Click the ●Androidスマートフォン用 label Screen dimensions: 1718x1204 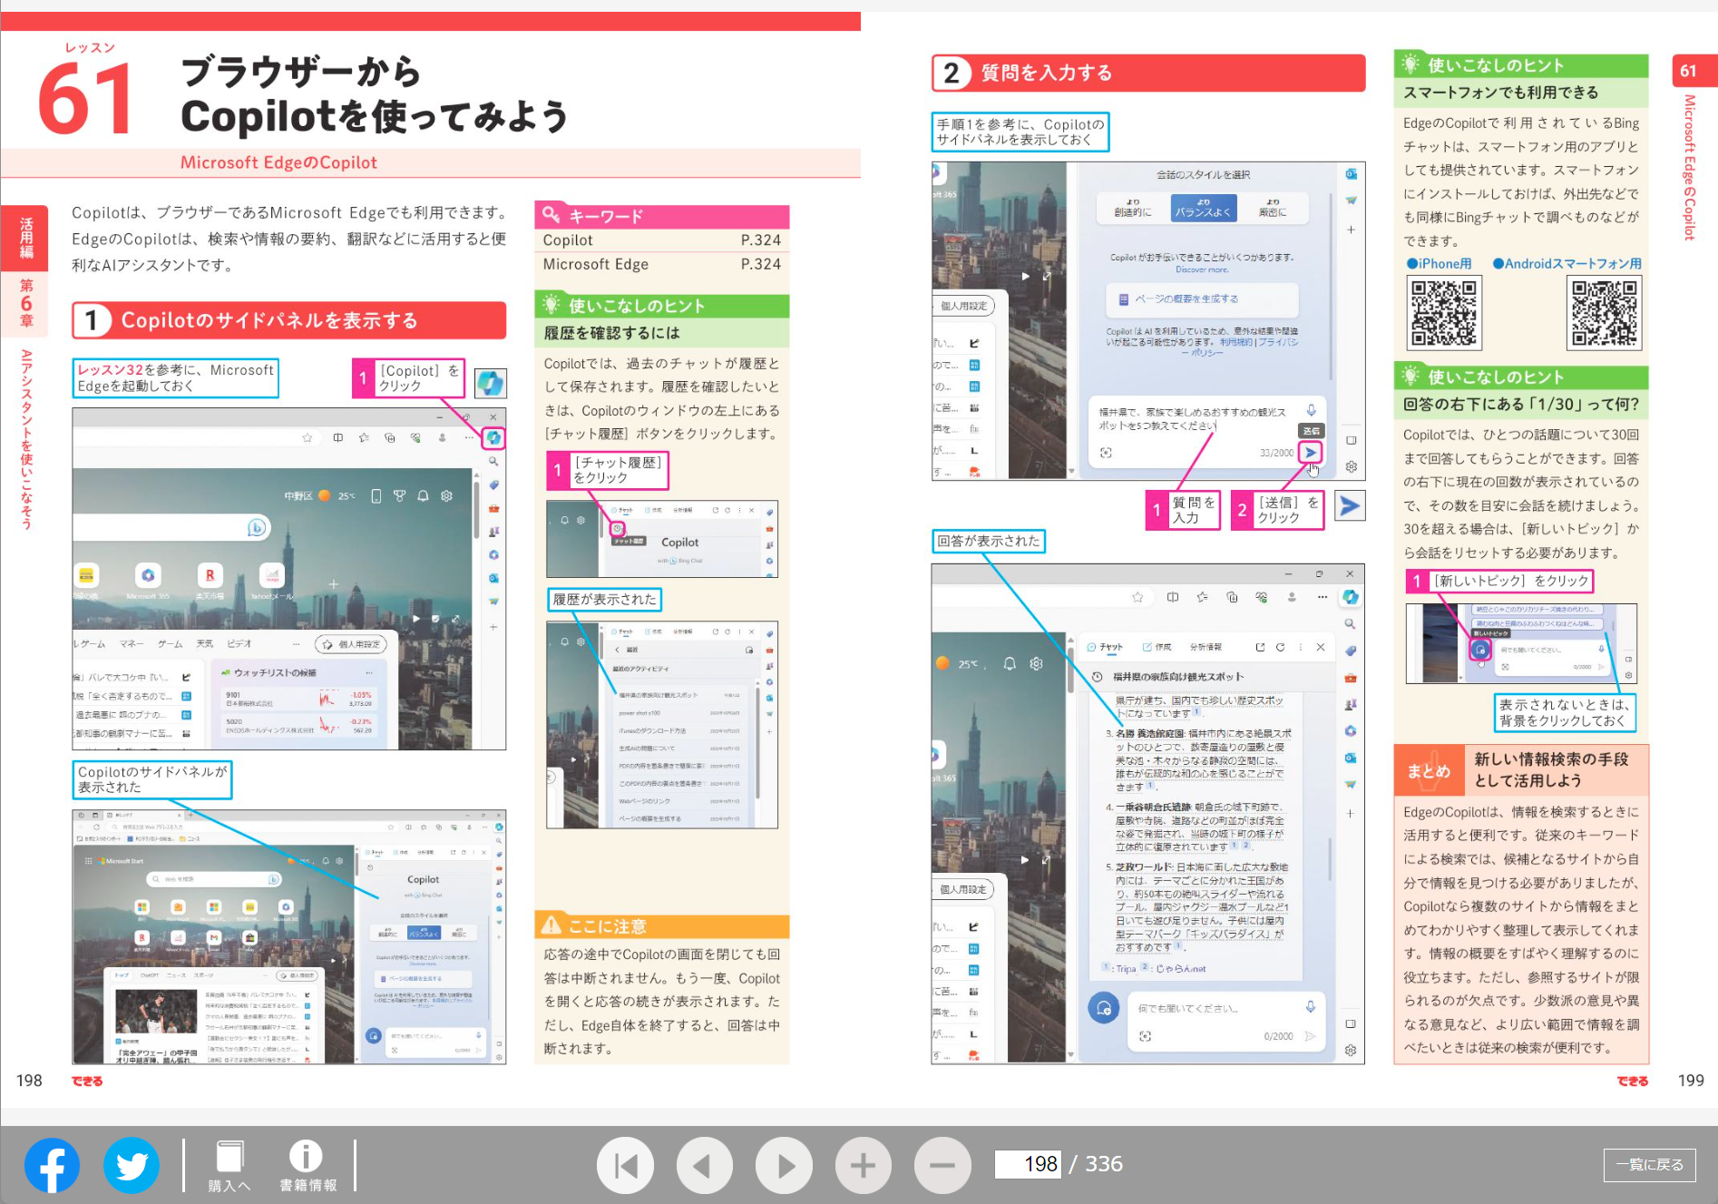(1567, 264)
